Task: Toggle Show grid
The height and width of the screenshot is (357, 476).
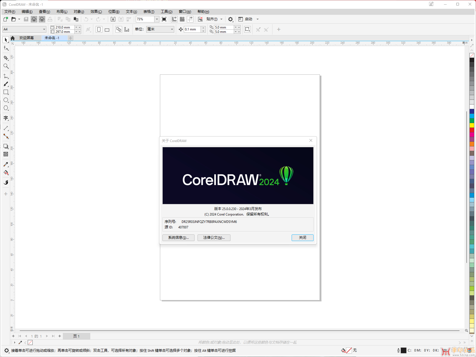Action: [x=182, y=19]
